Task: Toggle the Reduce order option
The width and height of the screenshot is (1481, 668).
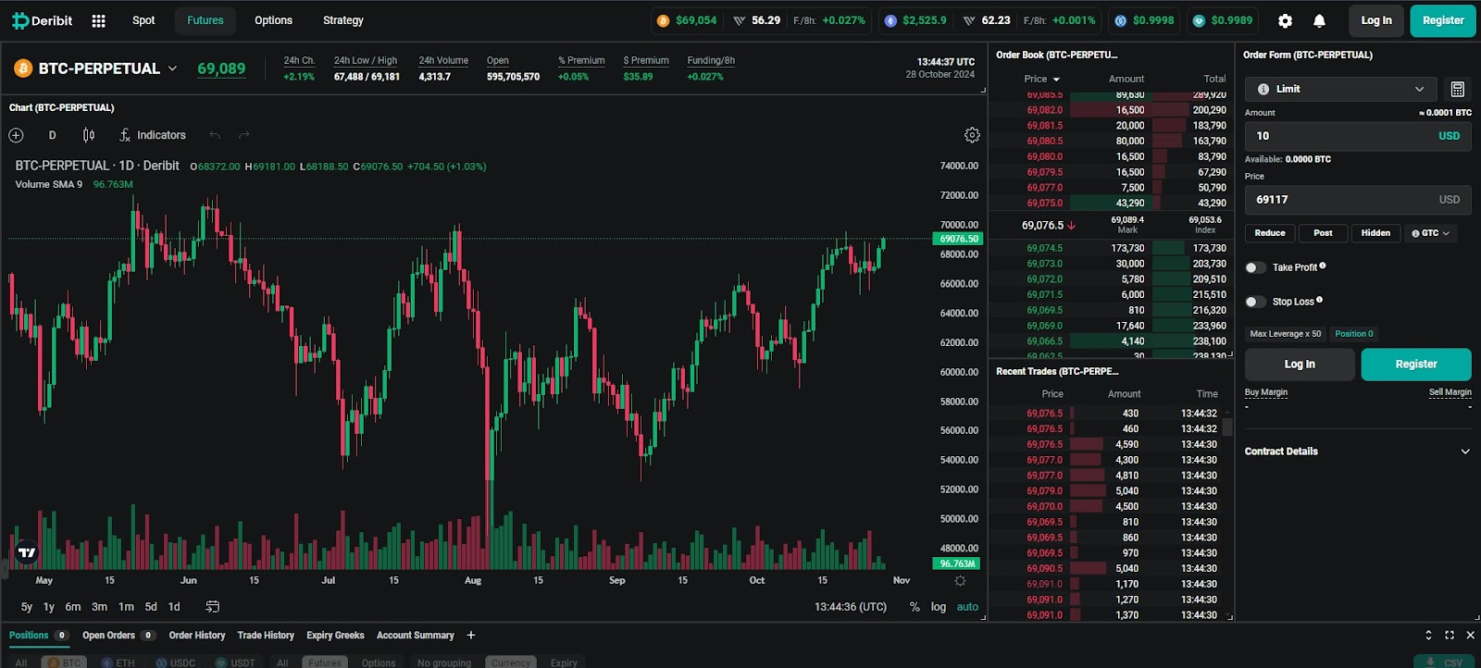Action: [x=1270, y=233]
